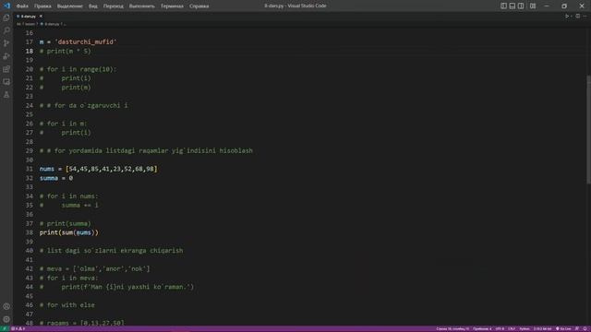Click errors and warnings count in status bar
The image size is (591, 332).
18,328
